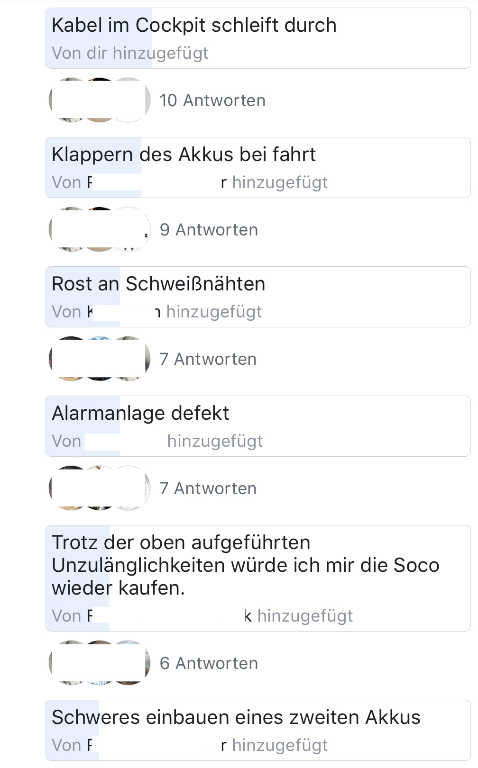Click "hinzugefügt" under "Klappern des Akkus bei fahrt"
Image resolution: width=478 pixels, height=768 pixels.
click(x=280, y=182)
